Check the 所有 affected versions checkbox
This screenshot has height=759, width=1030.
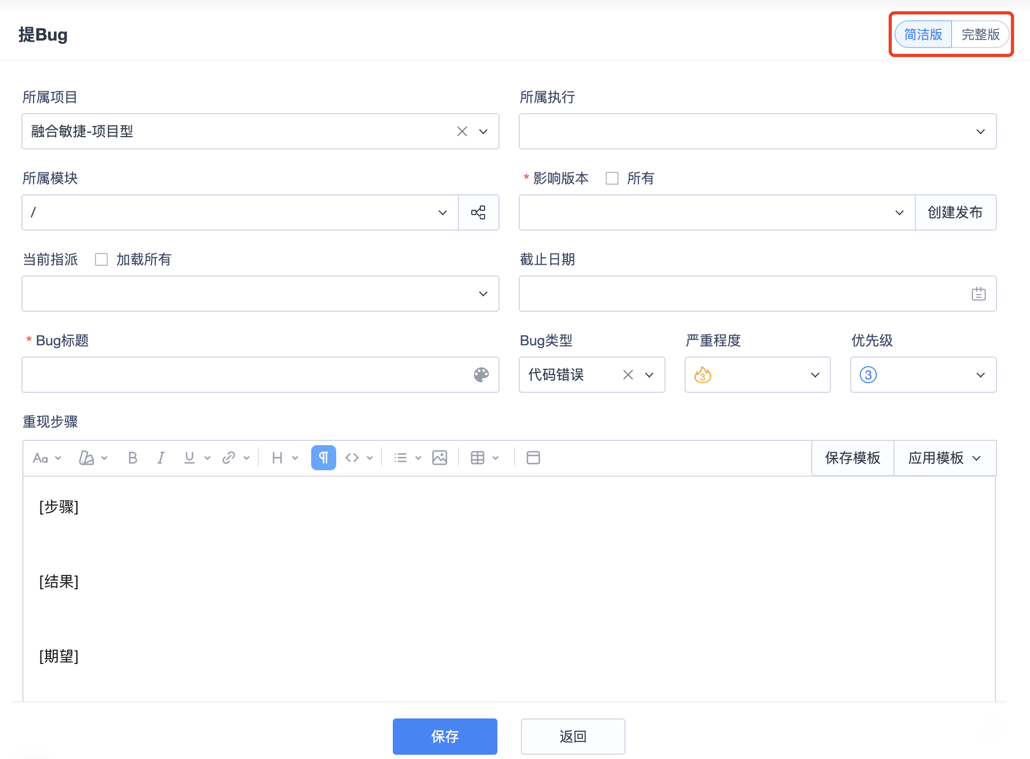(x=612, y=178)
